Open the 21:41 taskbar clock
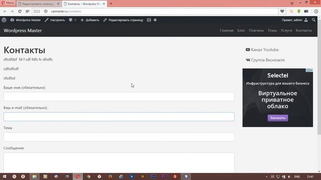Image resolution: width=321 pixels, height=180 pixels. pos(310,176)
